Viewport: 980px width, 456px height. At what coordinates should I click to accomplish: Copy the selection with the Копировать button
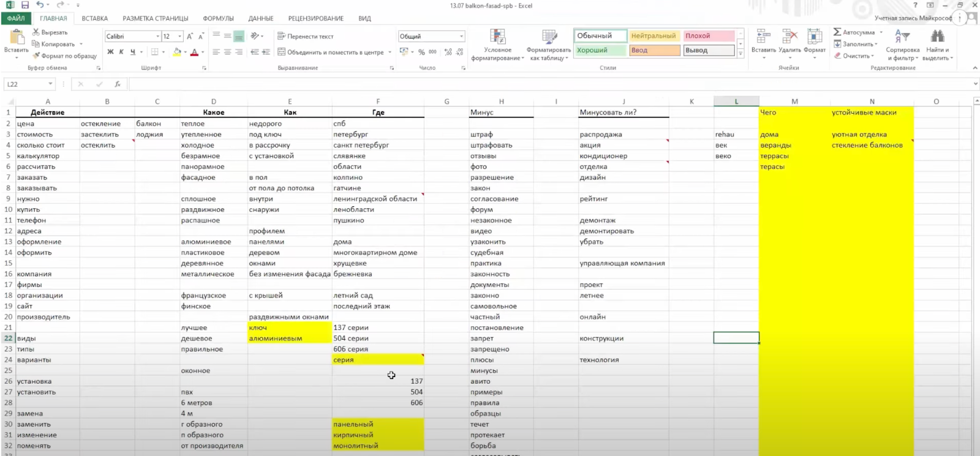53,44
